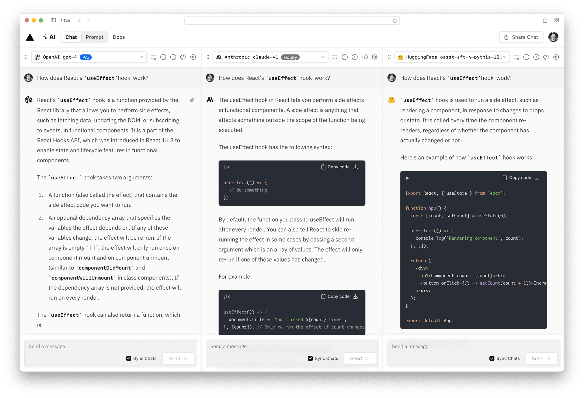This screenshot has height=398, width=584.
Task: Open the Docs section
Action: pyautogui.click(x=119, y=37)
